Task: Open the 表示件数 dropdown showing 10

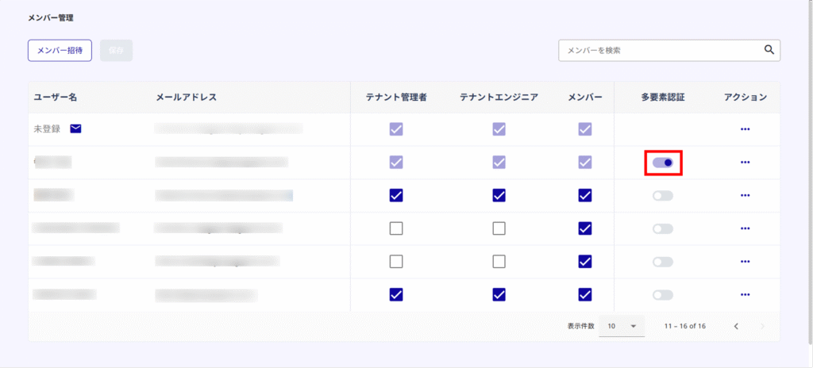Action: tap(622, 326)
